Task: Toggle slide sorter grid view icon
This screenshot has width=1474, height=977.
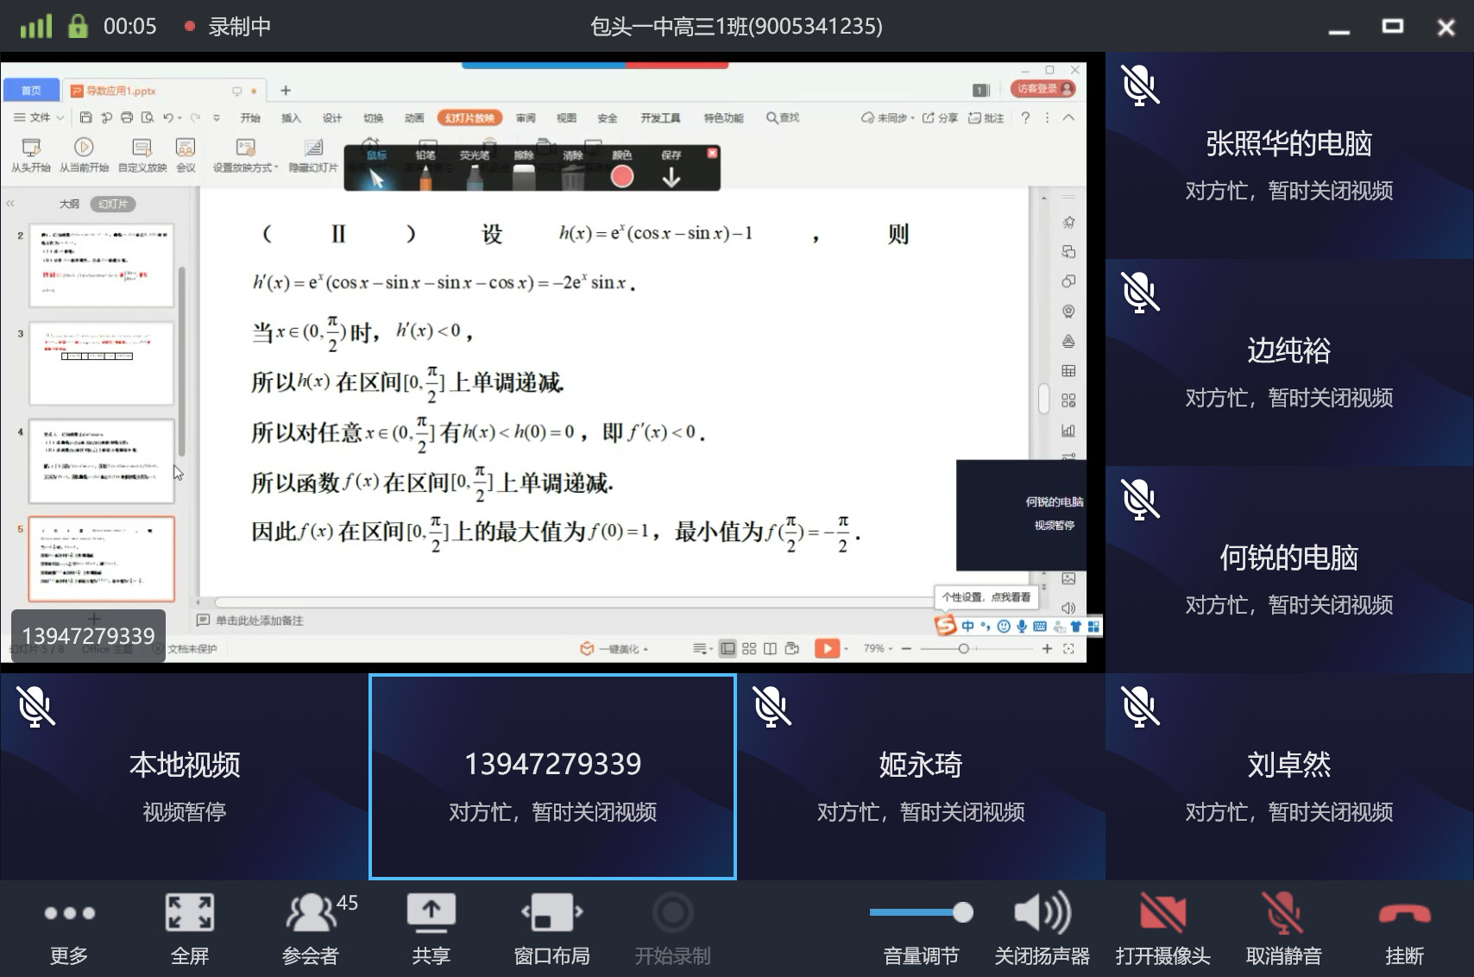Action: [x=749, y=648]
